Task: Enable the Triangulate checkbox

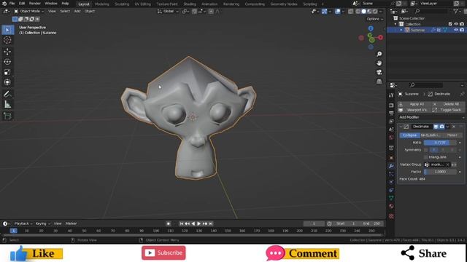Action: (425, 157)
